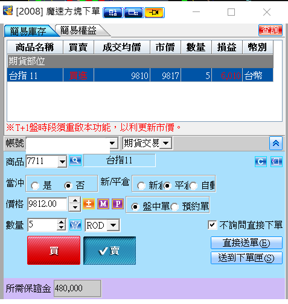The width and height of the screenshot is (288, 304).
Task: Decrease 數量 with down spinner arrow
Action: click(61, 227)
